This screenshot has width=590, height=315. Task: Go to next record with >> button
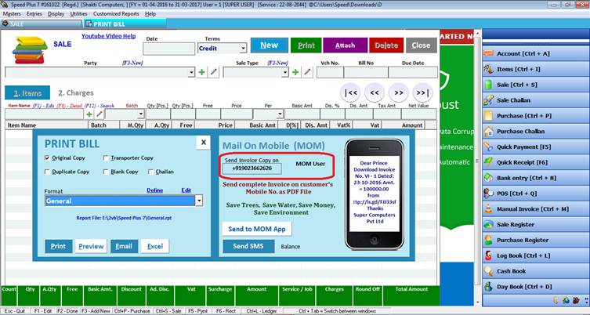click(399, 92)
